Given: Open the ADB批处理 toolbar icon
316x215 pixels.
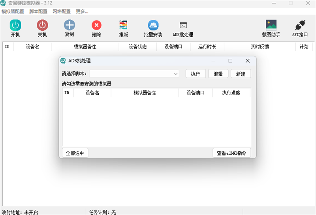Looking at the screenshot, I should coord(183,25).
